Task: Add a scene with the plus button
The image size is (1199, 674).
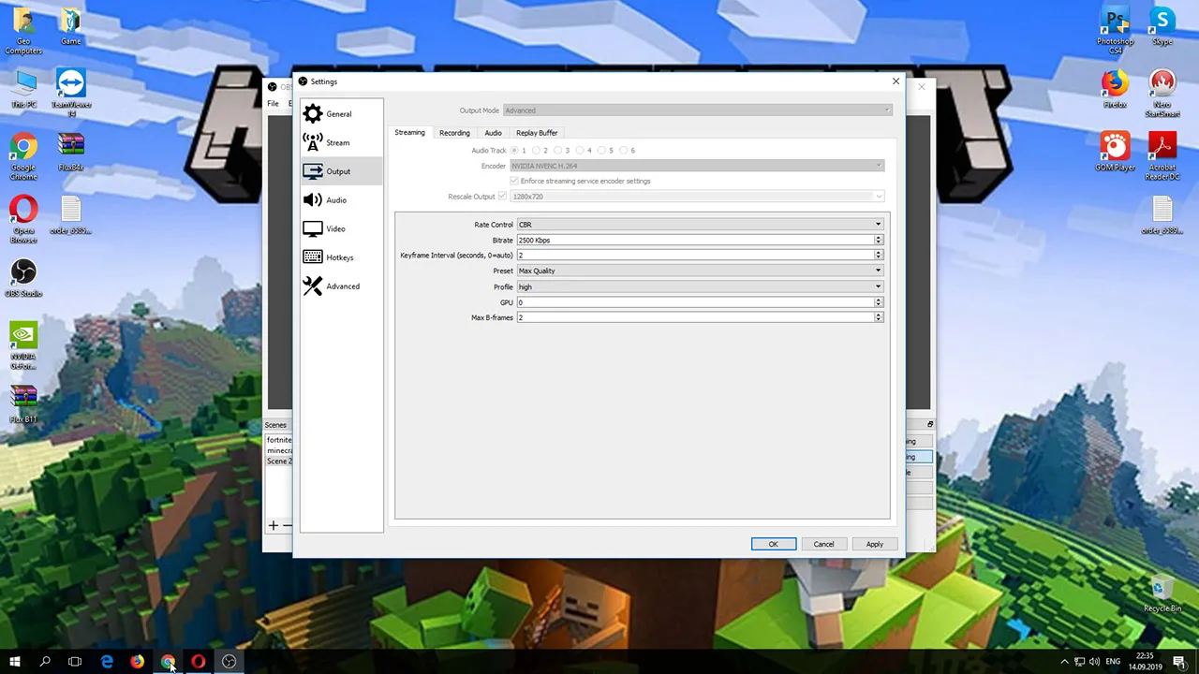Action: tap(274, 525)
